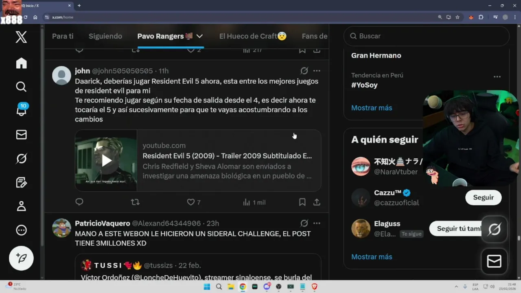Open floating Grok button at bottom right

[494, 230]
